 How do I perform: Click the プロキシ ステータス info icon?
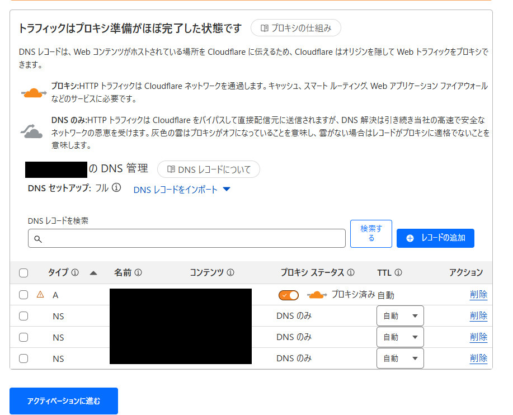point(351,272)
